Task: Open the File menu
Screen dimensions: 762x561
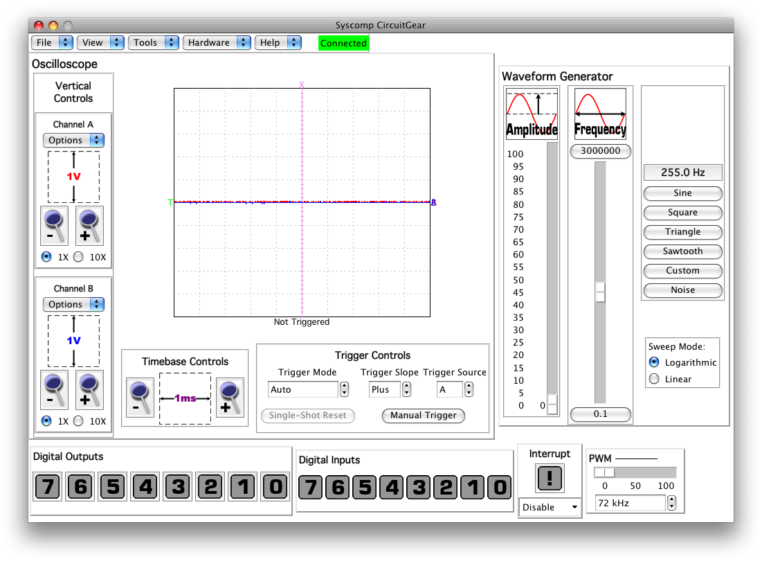Action: click(x=52, y=42)
